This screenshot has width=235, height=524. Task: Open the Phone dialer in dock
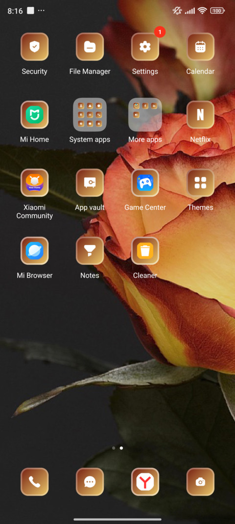(35, 482)
